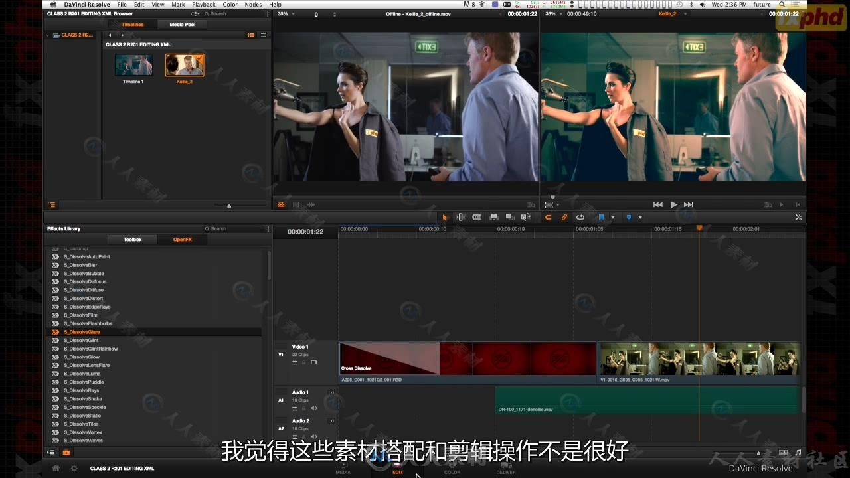Image resolution: width=850 pixels, height=478 pixels.
Task: Toggle the loop icon in edit toolbar
Action: tap(580, 217)
